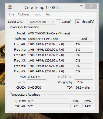This screenshot has width=103, height=119.
Task: Click the Model field showing AMD FX-6300
Action: point(60,33)
